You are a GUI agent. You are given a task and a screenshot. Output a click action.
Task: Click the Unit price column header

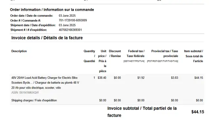(x=102, y=61)
